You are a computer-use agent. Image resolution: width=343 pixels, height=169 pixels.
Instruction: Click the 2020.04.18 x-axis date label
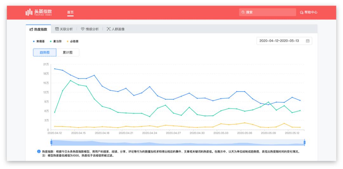click(x=102, y=133)
